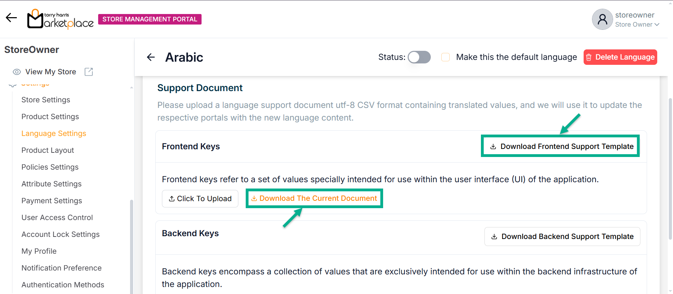
Task: Expand the Store Owner role dropdown
Action: click(x=657, y=25)
